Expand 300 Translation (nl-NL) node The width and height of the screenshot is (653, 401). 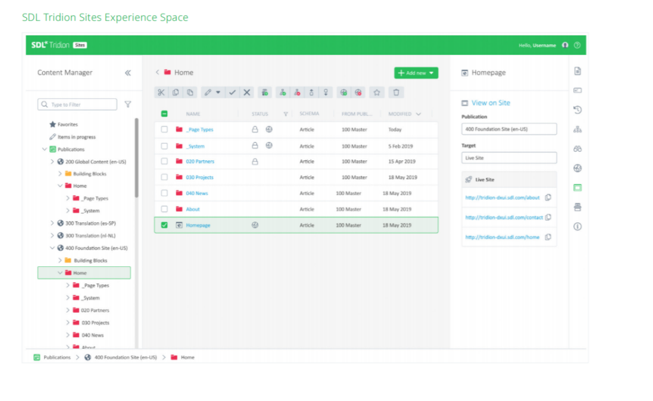point(52,236)
